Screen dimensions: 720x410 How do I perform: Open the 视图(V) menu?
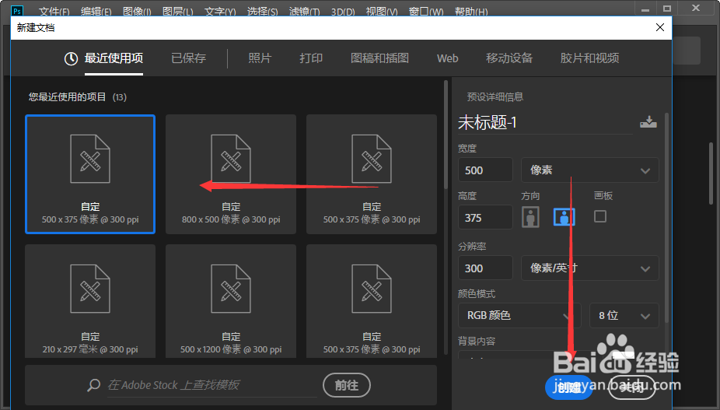[382, 11]
